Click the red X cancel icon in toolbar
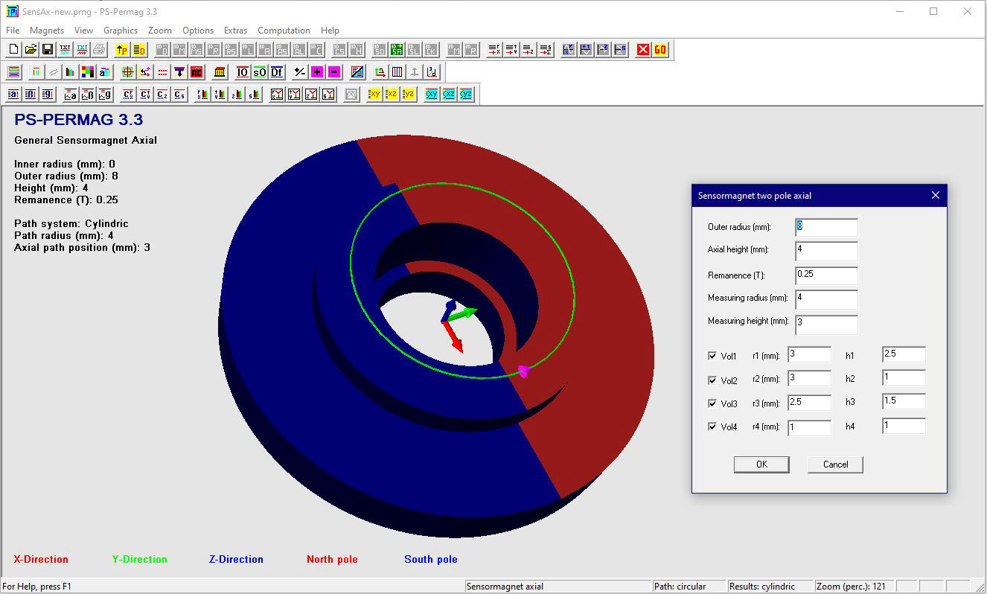987x594 pixels. click(643, 50)
